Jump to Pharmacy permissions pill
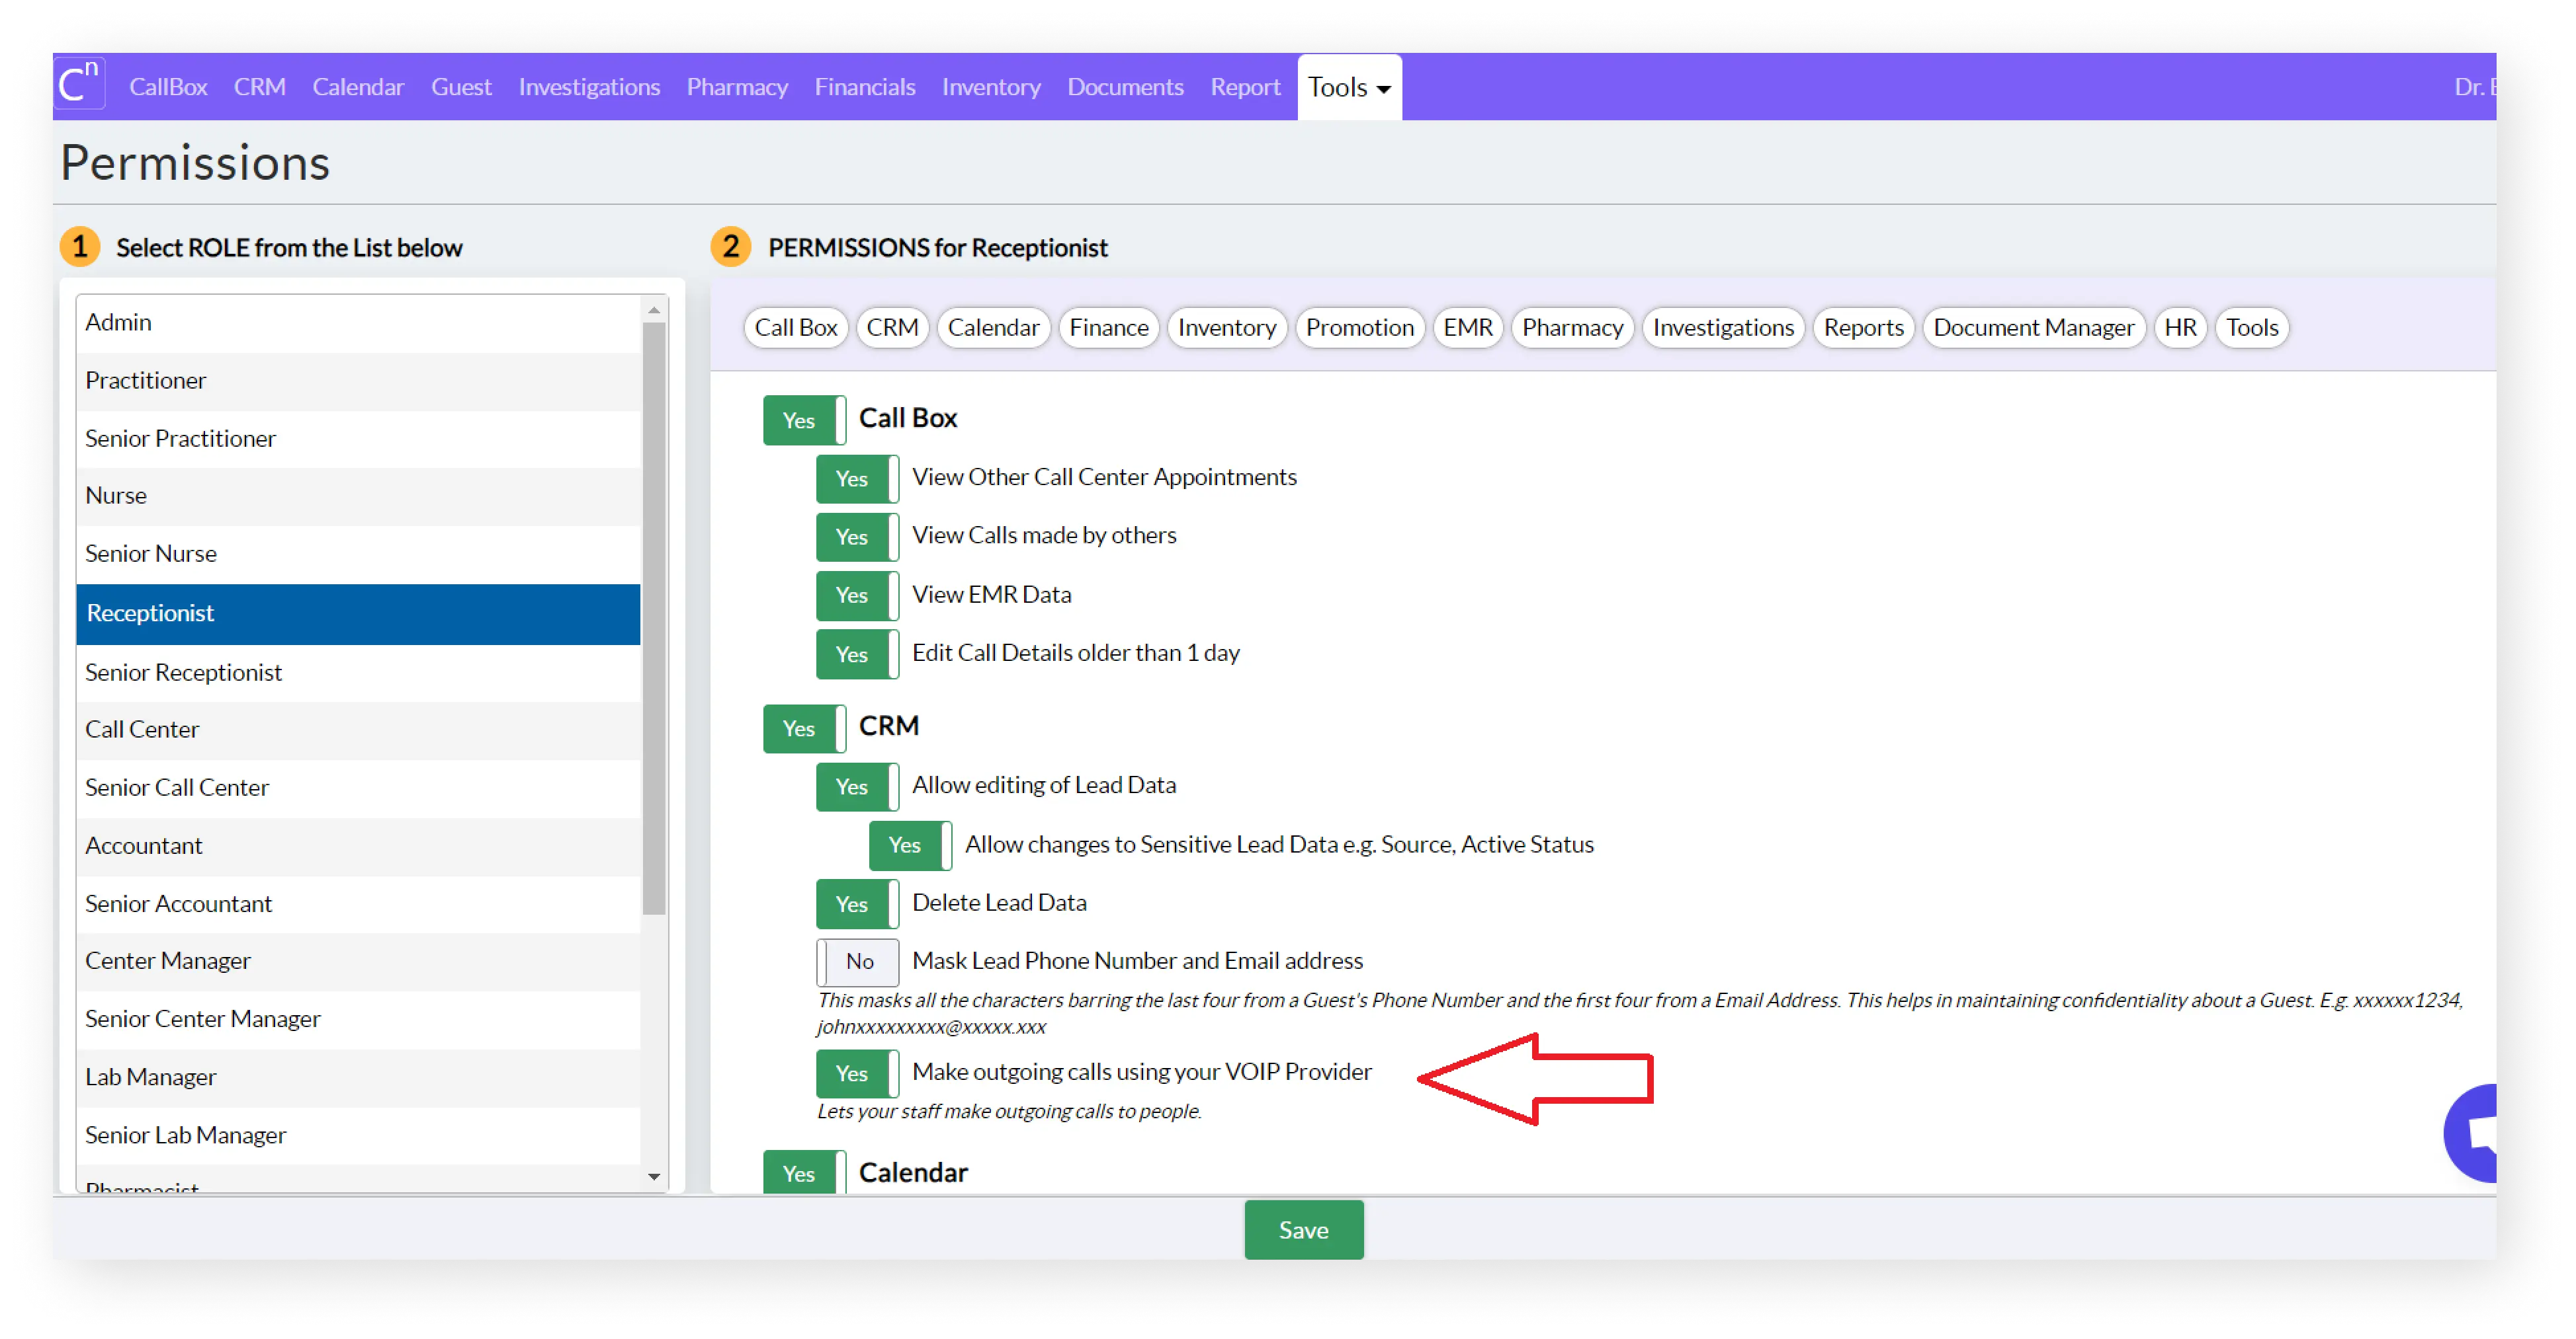The height and width of the screenshot is (1339, 2576). click(1572, 328)
